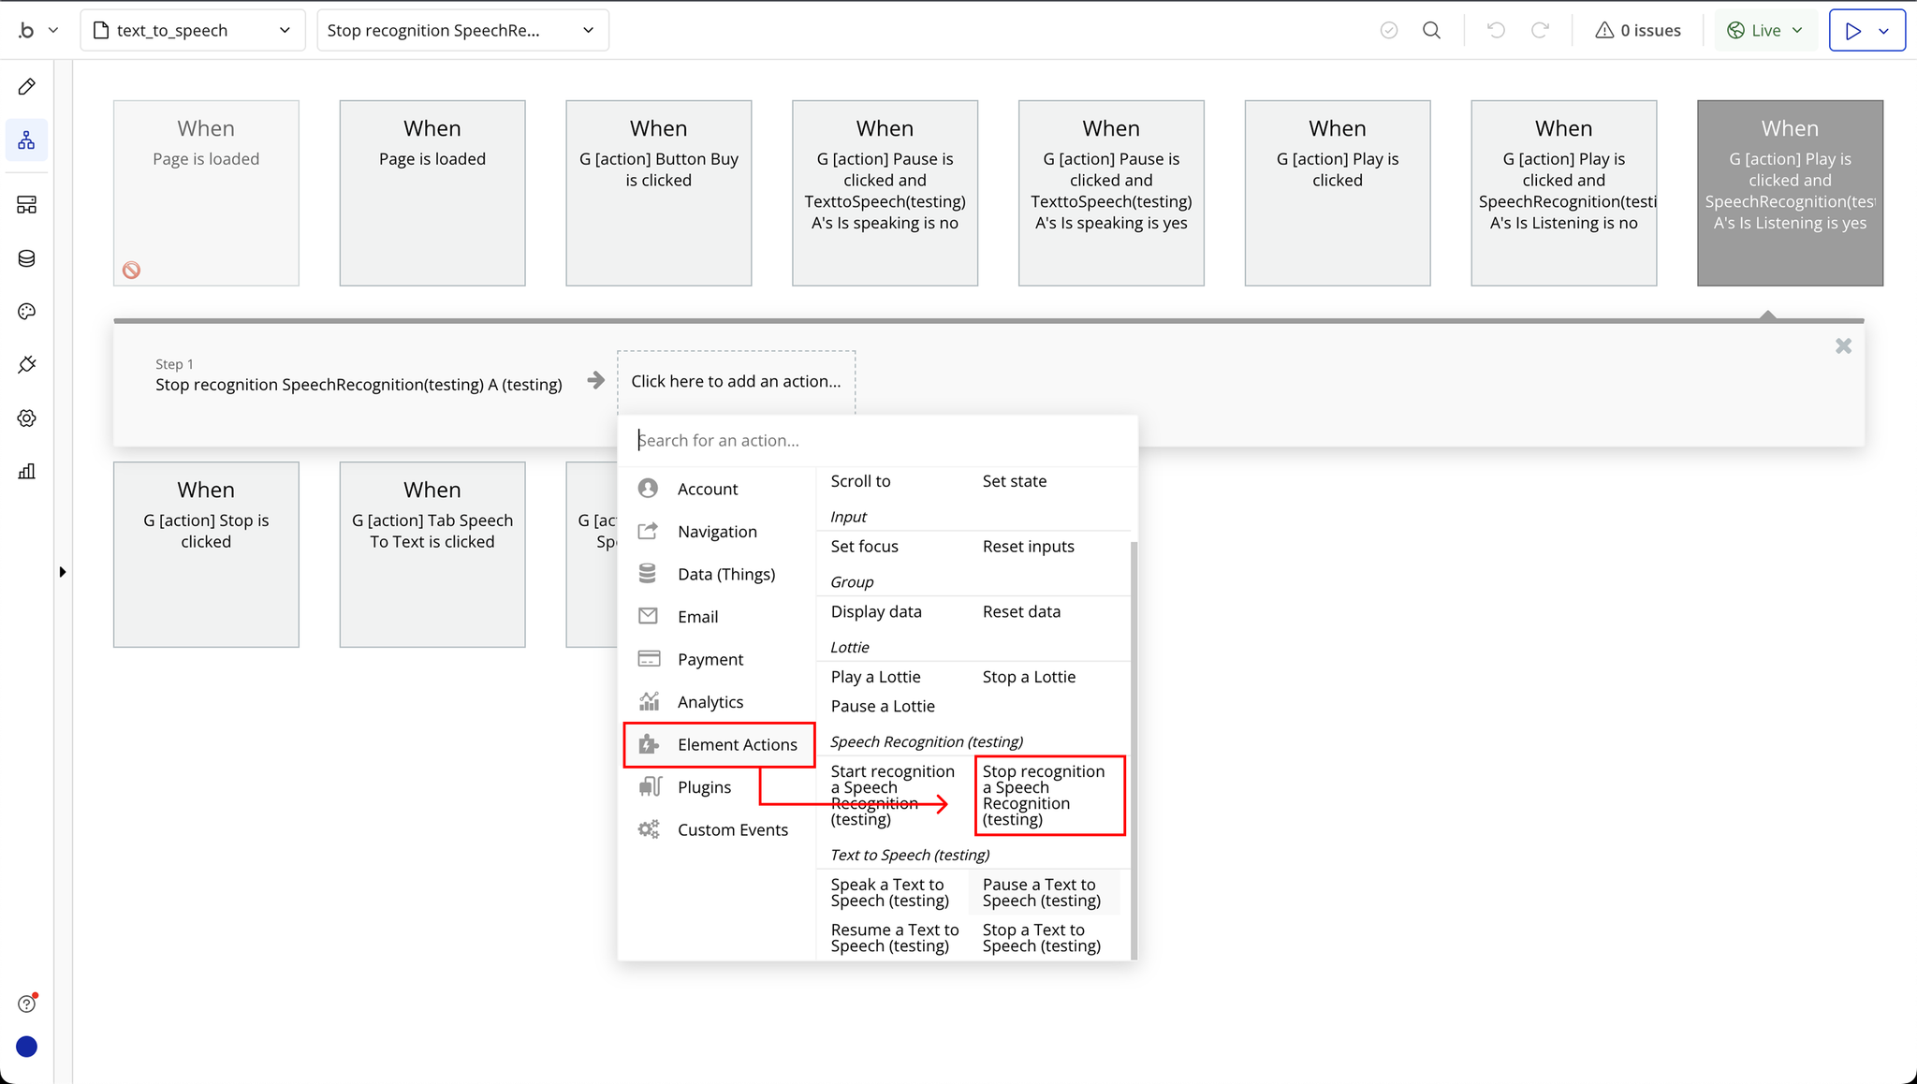Viewport: 1917px width, 1084px height.
Task: Open the Logs chart icon in sidebar
Action: 26,472
